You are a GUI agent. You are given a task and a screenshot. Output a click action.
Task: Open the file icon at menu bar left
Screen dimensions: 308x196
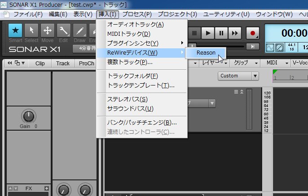coord(6,14)
